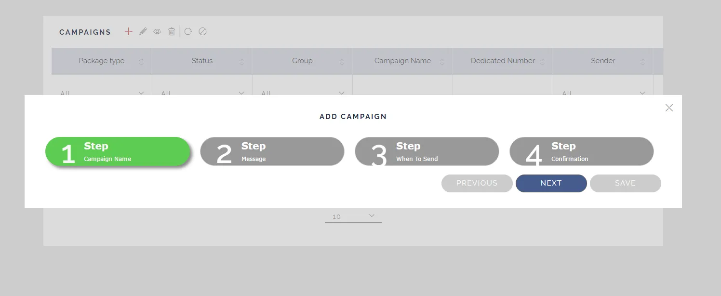Sort the Status column

tap(241, 61)
